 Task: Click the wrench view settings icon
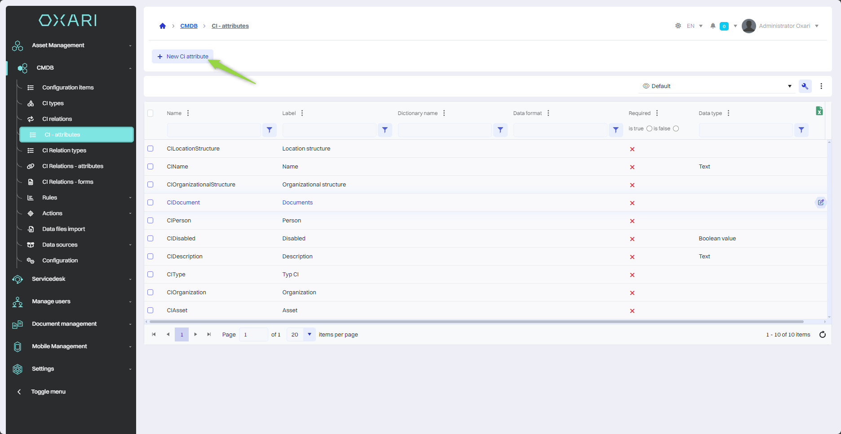click(x=805, y=86)
